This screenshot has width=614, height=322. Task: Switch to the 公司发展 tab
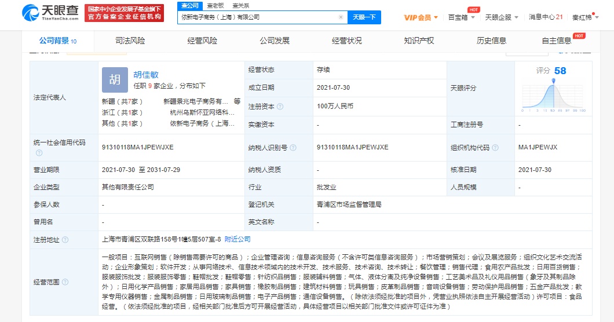[275, 41]
